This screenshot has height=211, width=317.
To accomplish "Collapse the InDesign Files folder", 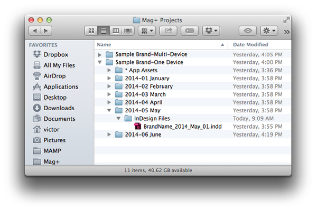I will [x=119, y=118].
